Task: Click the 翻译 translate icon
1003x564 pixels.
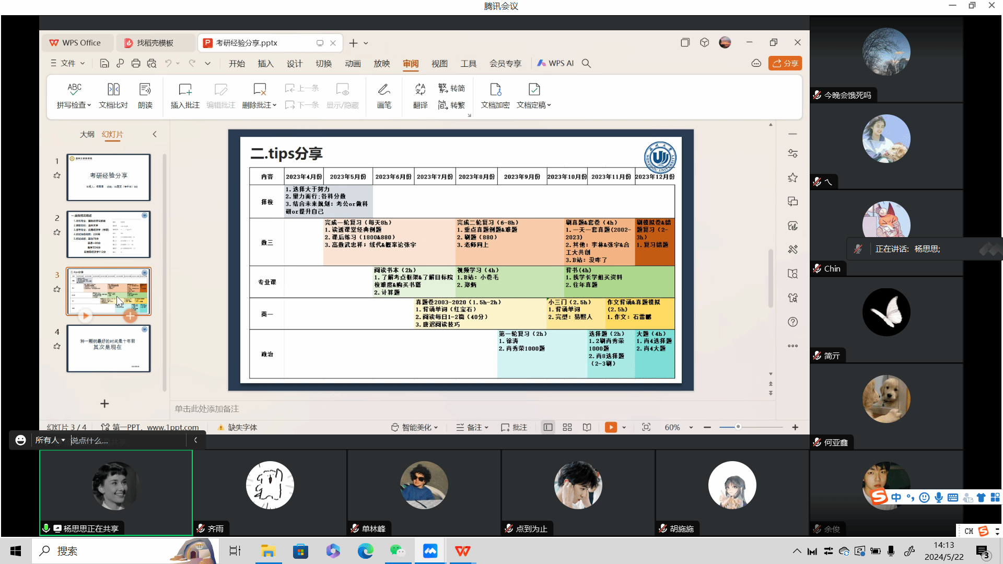Action: [420, 89]
